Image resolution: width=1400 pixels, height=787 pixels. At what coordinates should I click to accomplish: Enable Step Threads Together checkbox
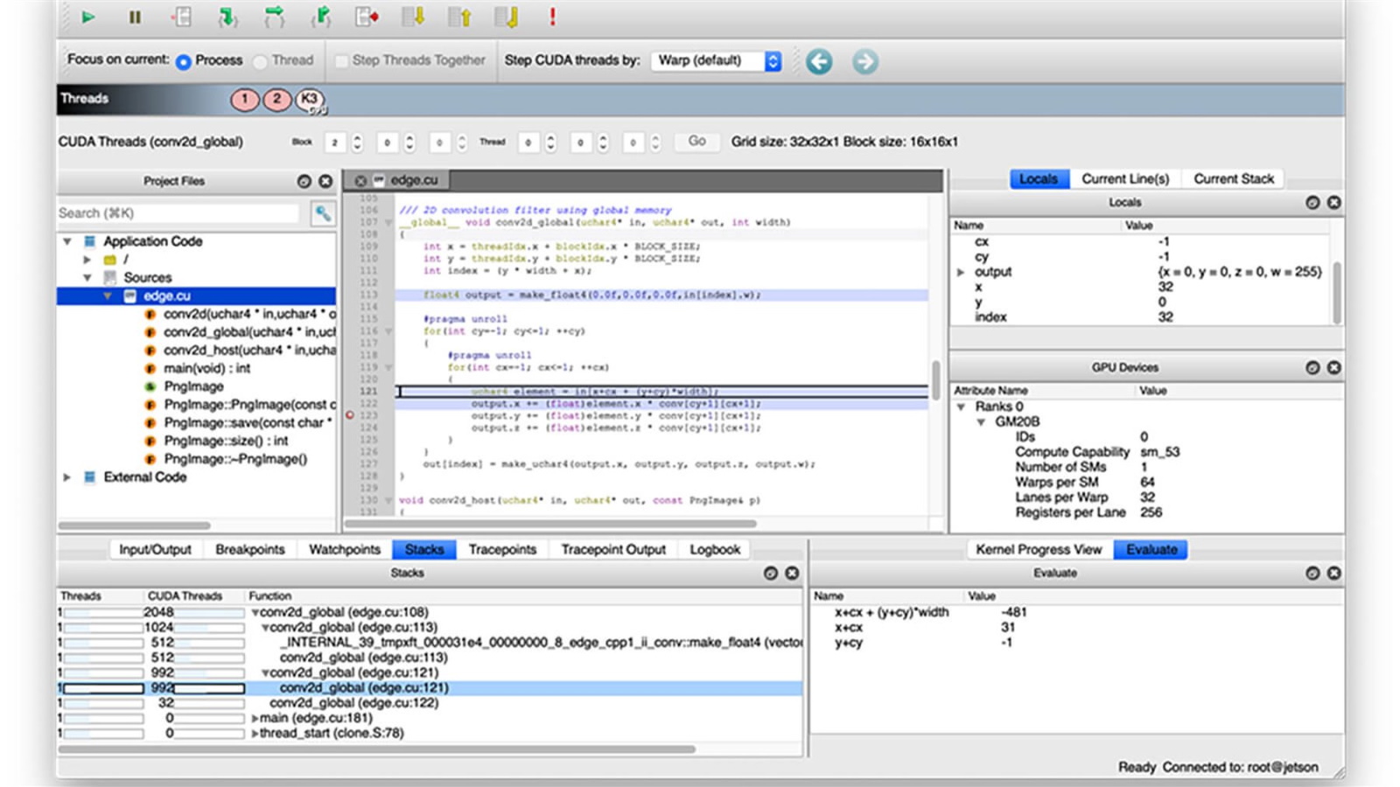341,61
